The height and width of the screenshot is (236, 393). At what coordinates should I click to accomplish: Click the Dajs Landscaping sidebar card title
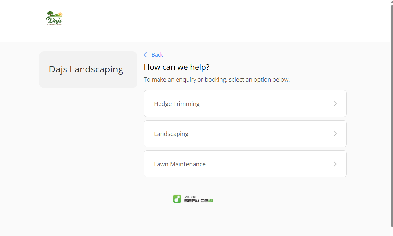[x=86, y=69]
